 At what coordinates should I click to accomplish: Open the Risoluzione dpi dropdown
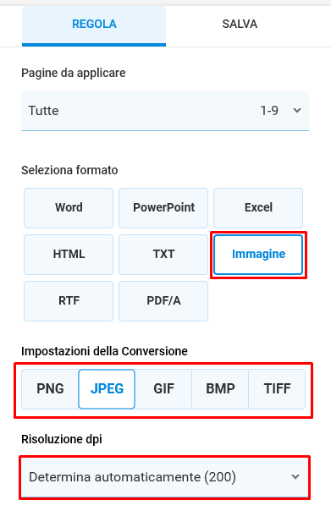[x=165, y=477]
